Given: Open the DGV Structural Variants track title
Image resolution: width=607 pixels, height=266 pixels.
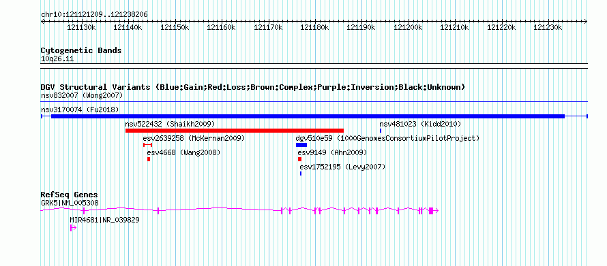Looking at the screenshot, I should pos(253,87).
